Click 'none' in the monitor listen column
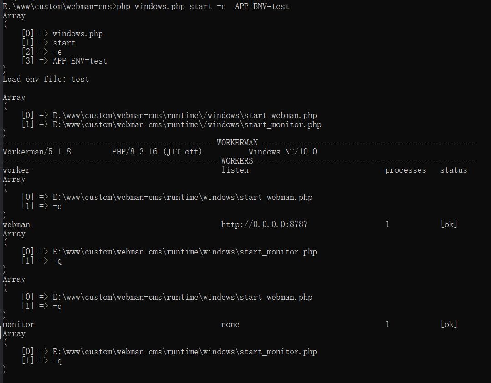 230,324
